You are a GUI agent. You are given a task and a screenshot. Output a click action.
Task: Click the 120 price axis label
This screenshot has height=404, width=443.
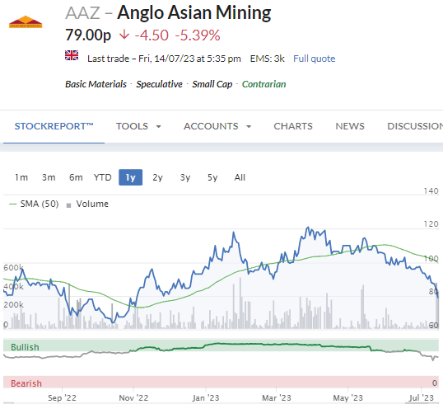point(431,224)
